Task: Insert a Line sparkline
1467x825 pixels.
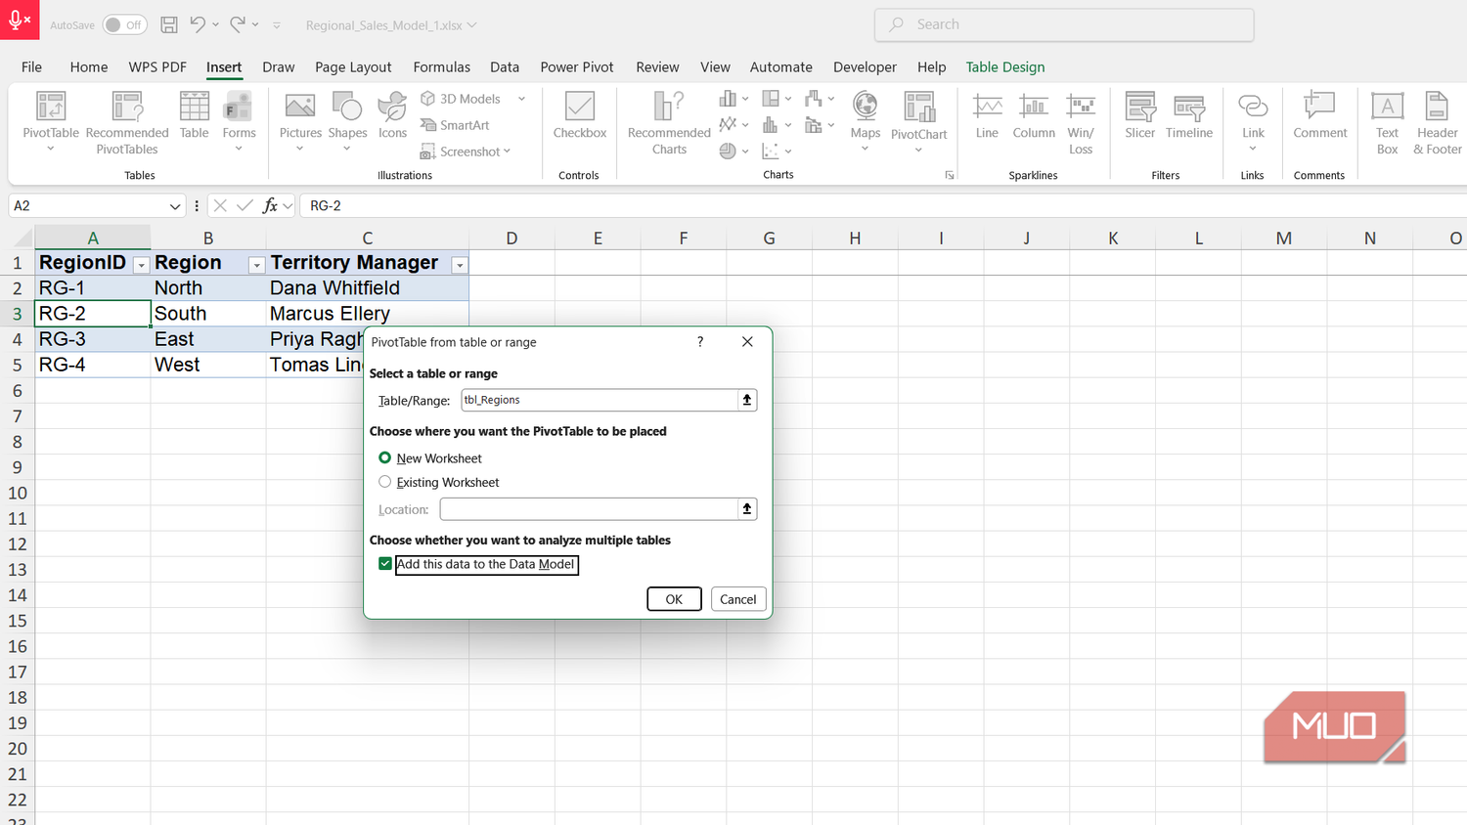Action: tap(987, 115)
